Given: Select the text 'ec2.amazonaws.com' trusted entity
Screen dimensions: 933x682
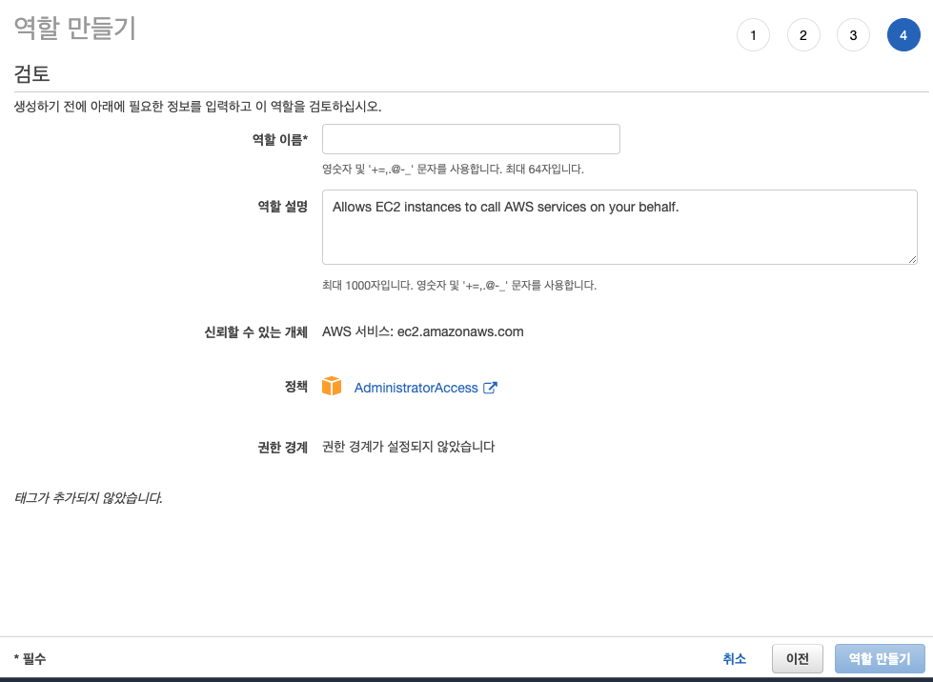Looking at the screenshot, I should (x=460, y=331).
